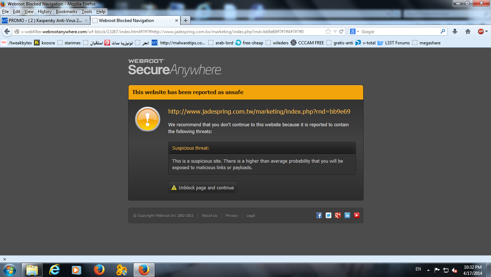The height and width of the screenshot is (277, 491).
Task: Open the malwaretips.co... bookmark
Action: click(178, 43)
